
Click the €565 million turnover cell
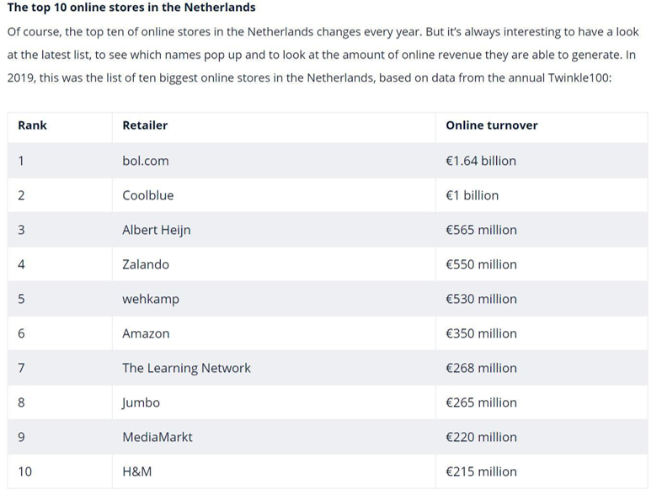(x=481, y=230)
